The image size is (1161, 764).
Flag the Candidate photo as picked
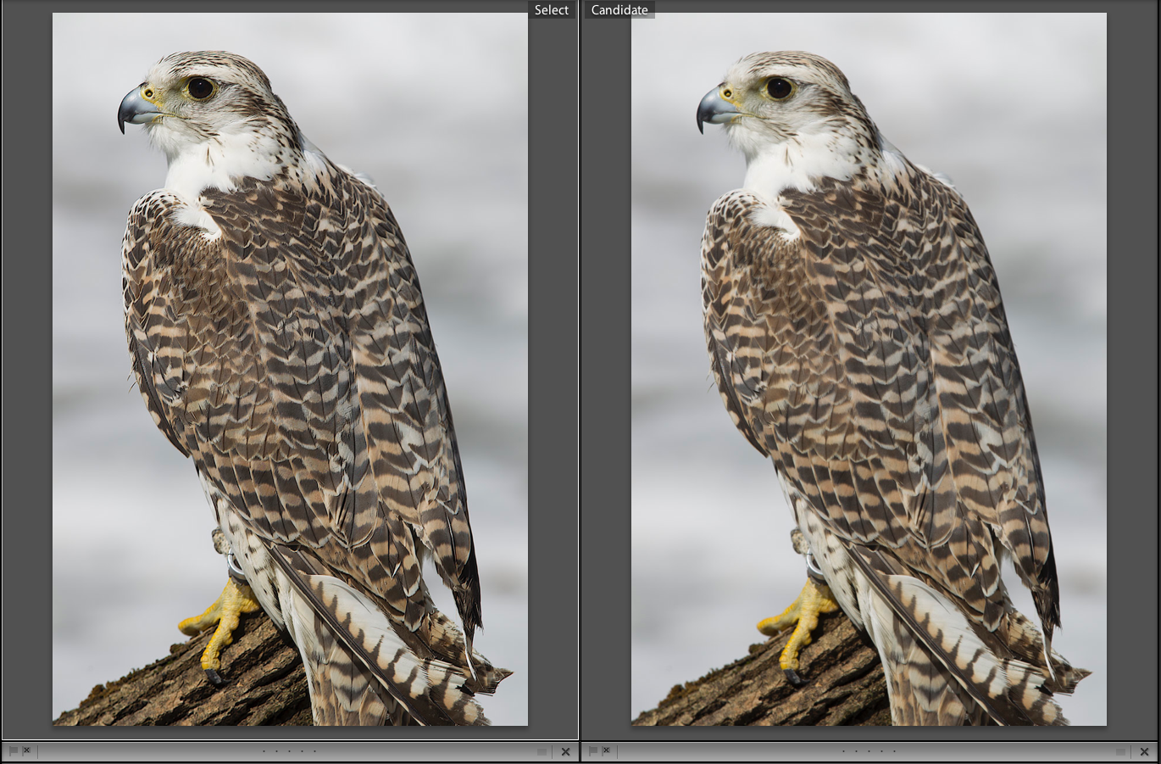point(592,751)
